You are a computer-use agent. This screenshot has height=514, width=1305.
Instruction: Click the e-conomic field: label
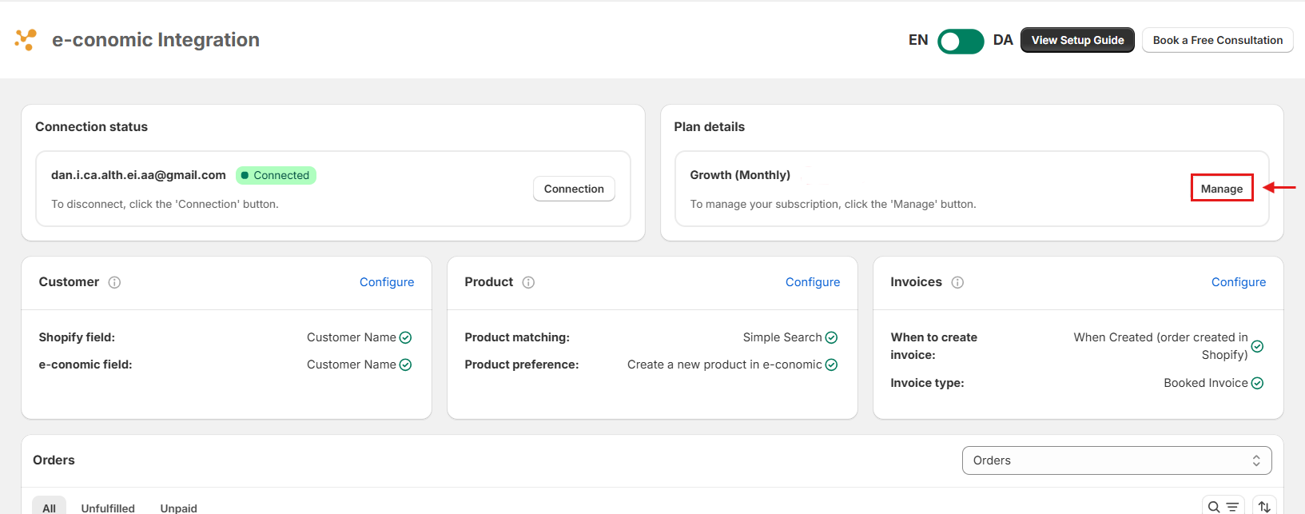click(x=86, y=365)
